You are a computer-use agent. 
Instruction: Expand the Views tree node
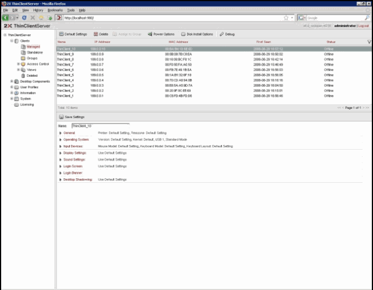click(18, 70)
